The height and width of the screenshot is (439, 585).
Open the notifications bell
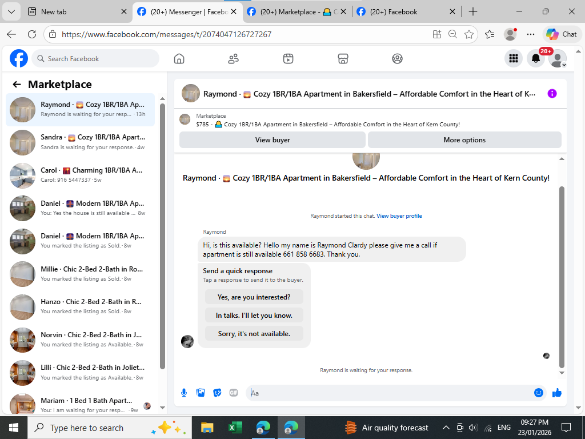(536, 59)
